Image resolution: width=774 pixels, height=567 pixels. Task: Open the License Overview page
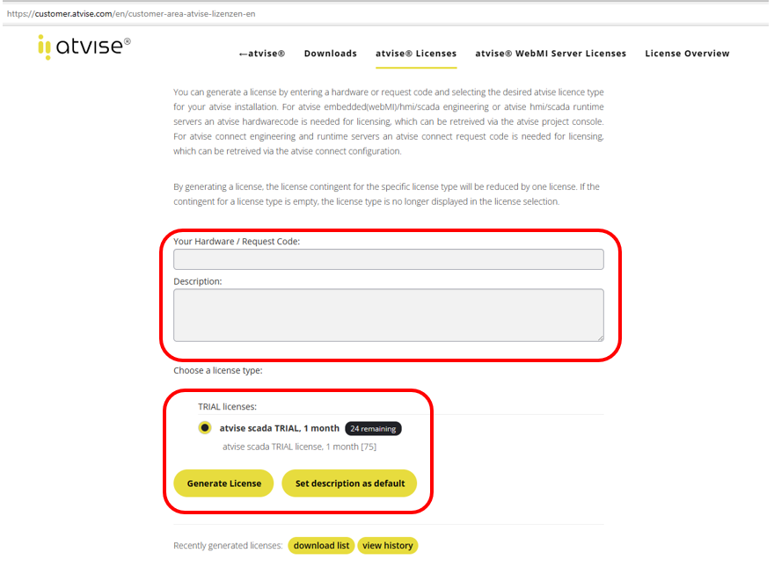687,54
